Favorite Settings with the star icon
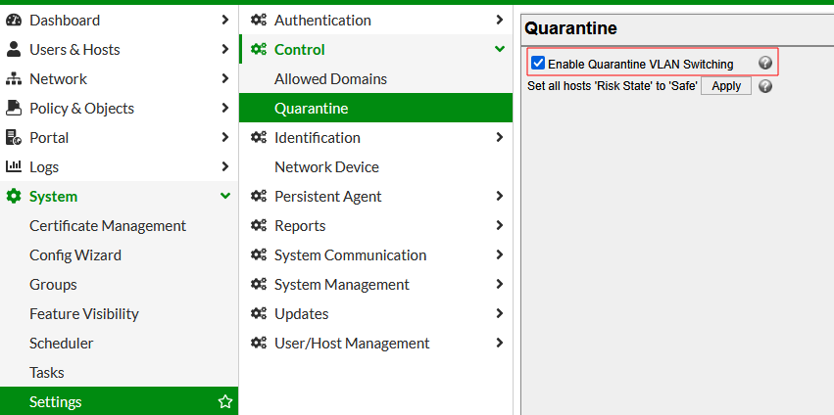This screenshot has width=834, height=415. click(225, 401)
